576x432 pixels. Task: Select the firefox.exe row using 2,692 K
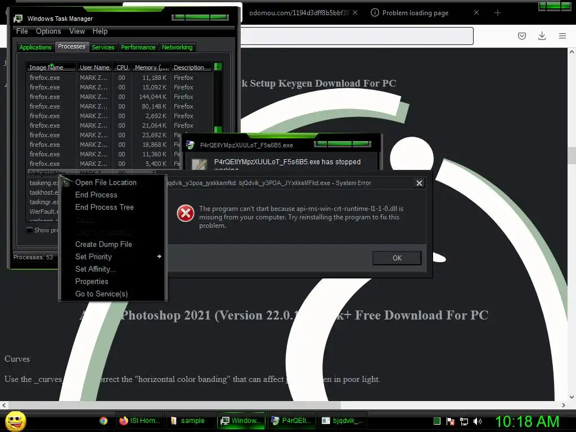click(119, 116)
